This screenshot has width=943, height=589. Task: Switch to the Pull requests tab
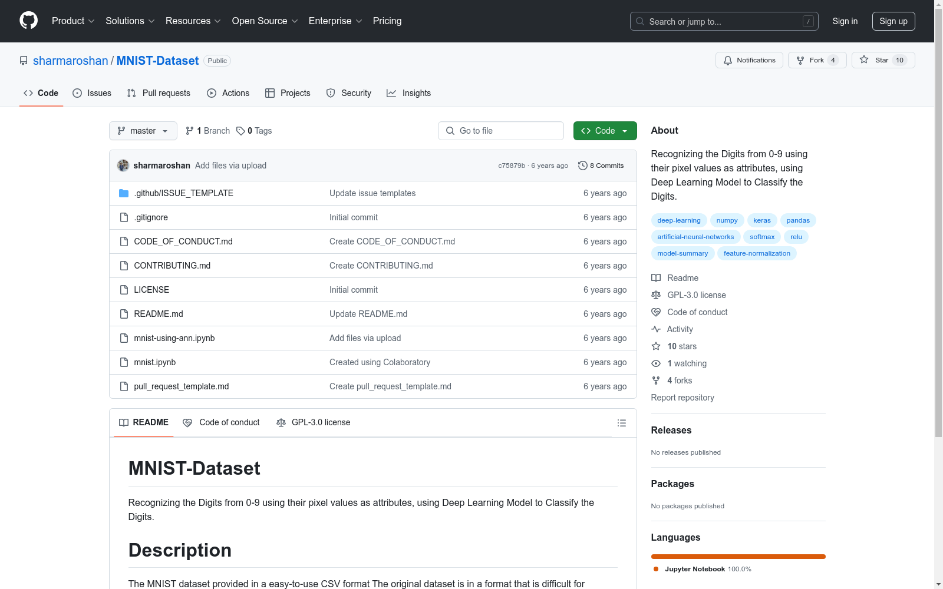pos(159,93)
